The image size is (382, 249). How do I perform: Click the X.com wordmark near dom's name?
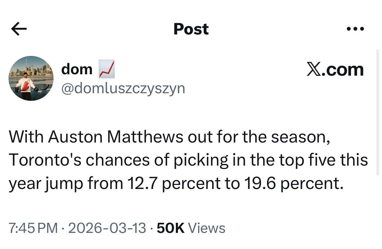click(x=335, y=69)
